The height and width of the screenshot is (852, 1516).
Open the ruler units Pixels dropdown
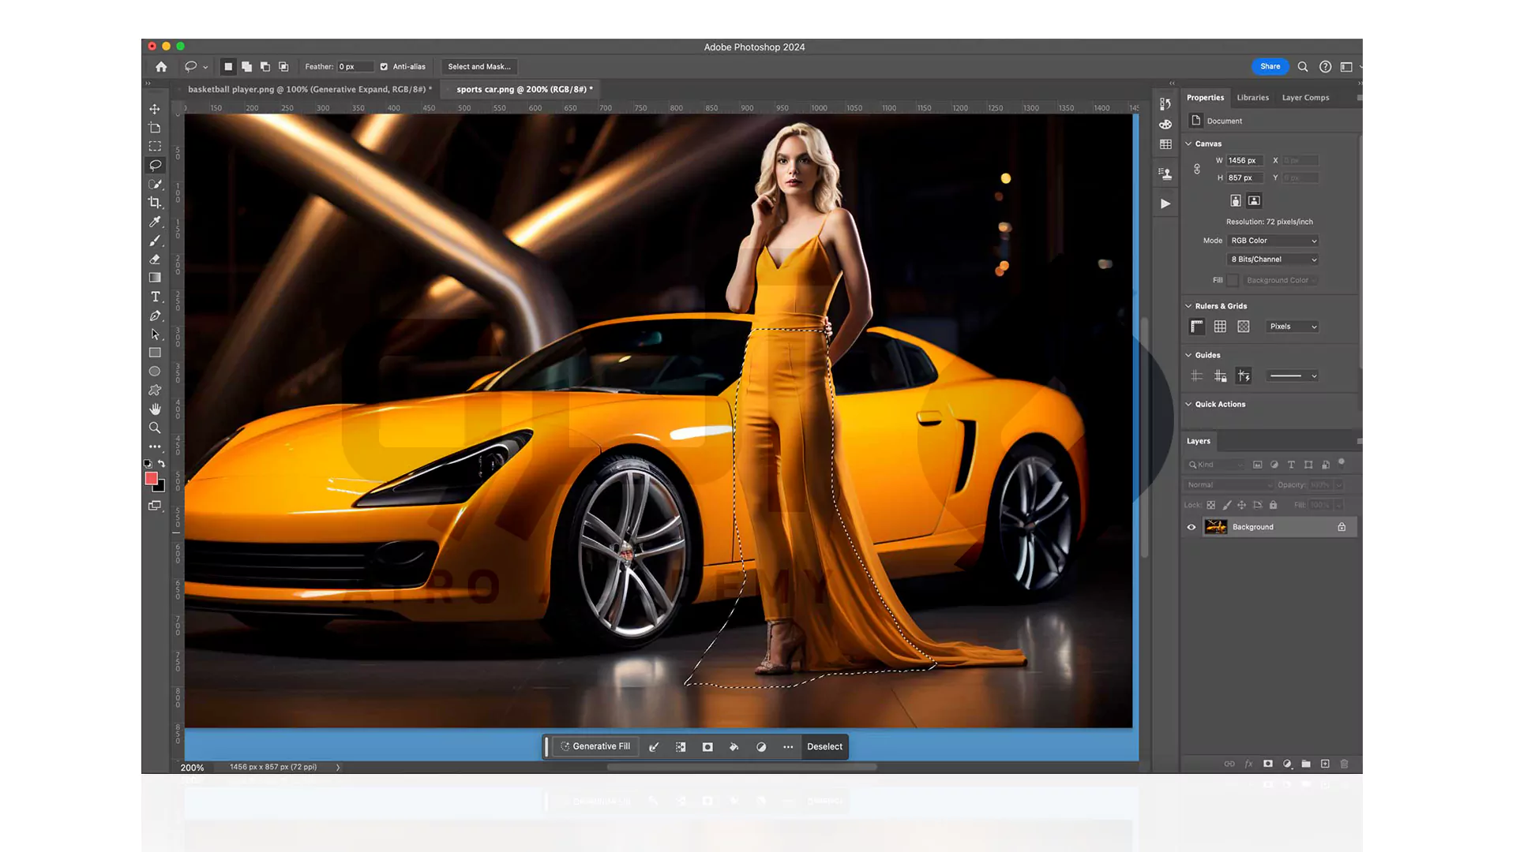(x=1293, y=327)
